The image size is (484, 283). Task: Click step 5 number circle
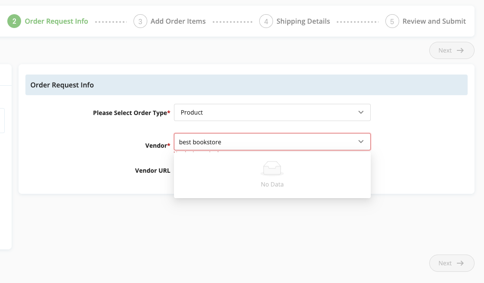coord(392,21)
